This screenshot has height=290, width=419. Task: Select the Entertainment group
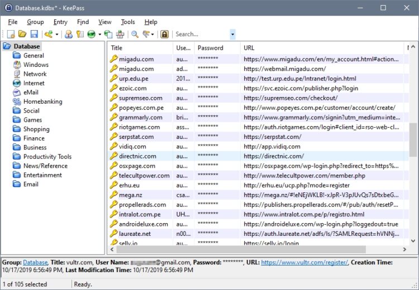point(42,175)
